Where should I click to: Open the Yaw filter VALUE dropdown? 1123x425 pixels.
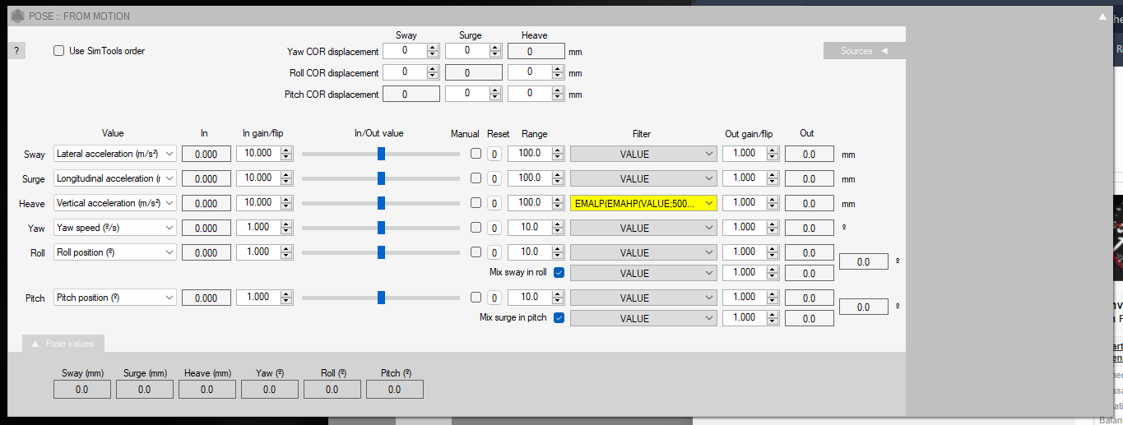tap(643, 228)
